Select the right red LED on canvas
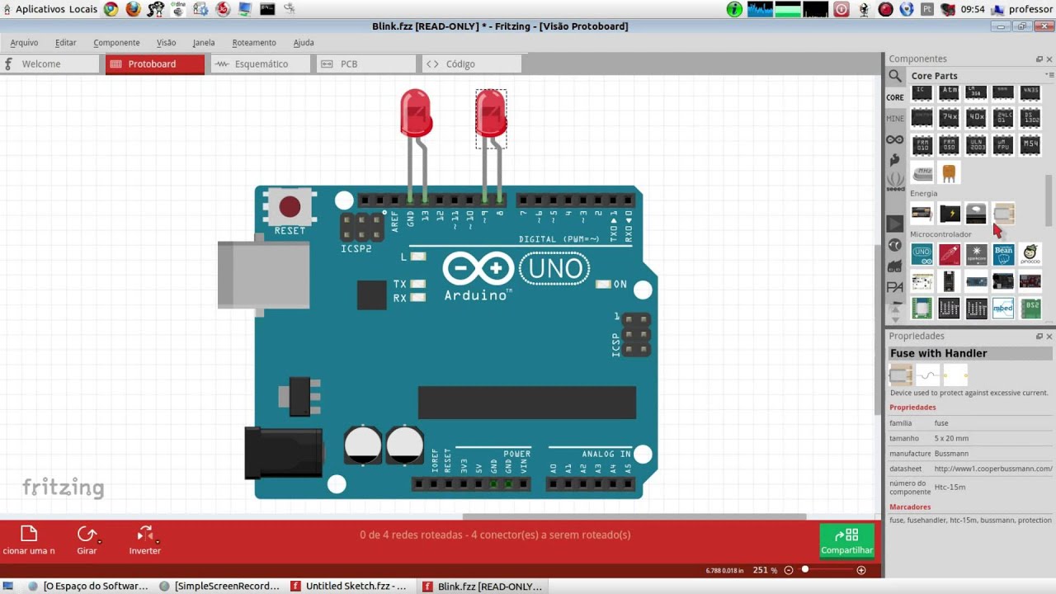This screenshot has height=594, width=1056. point(491,113)
